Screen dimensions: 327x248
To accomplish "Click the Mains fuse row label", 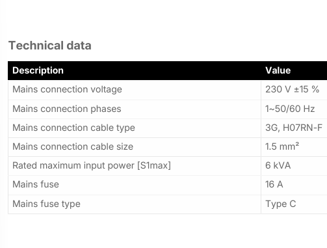I will click(36, 184).
